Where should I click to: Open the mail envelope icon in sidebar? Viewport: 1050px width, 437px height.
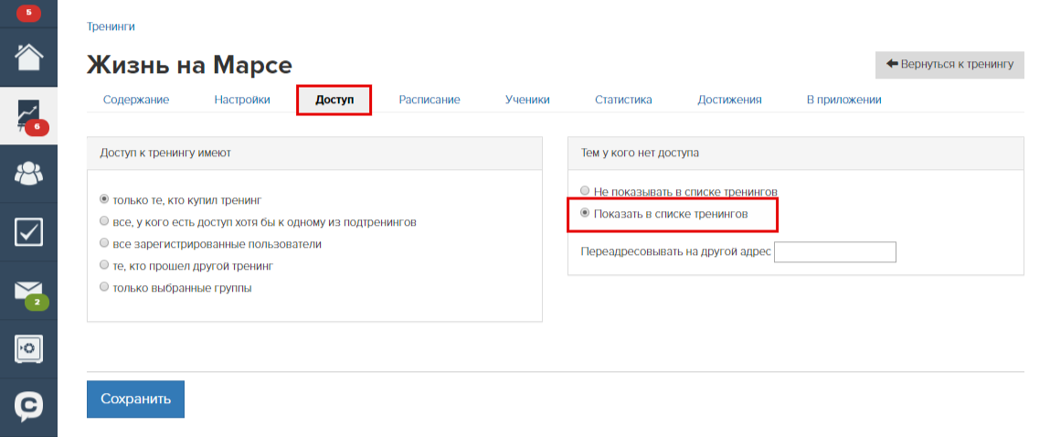point(29,290)
